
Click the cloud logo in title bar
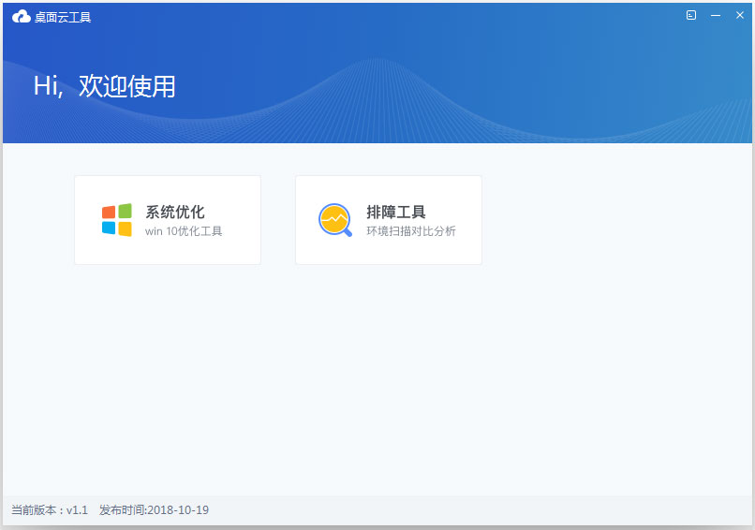point(21,16)
